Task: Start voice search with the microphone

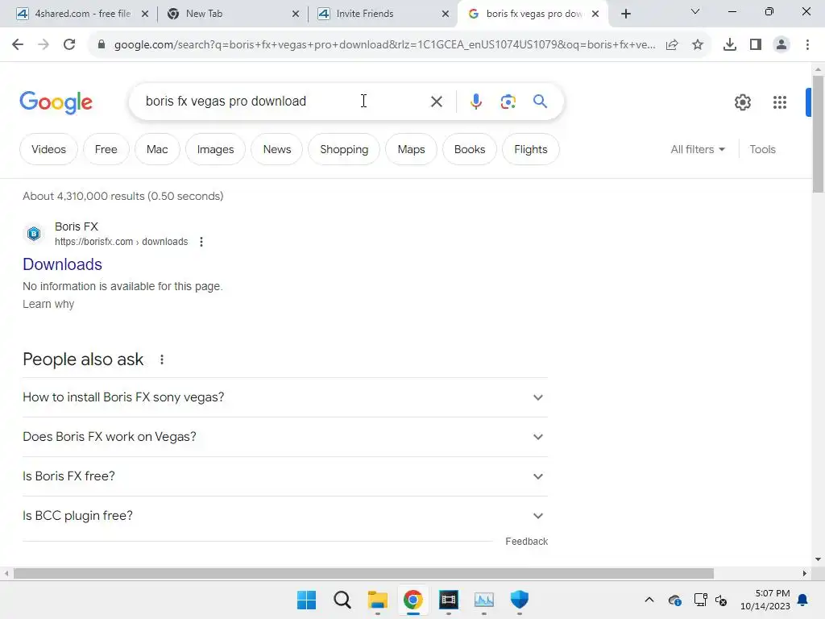Action: coord(475,102)
